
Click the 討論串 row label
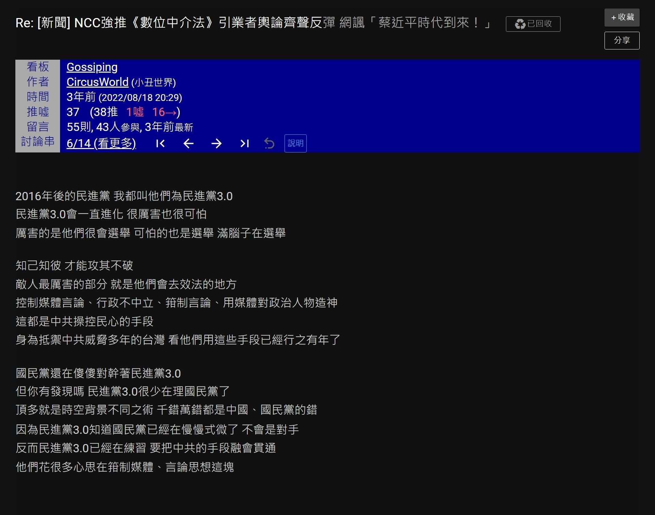(x=38, y=142)
